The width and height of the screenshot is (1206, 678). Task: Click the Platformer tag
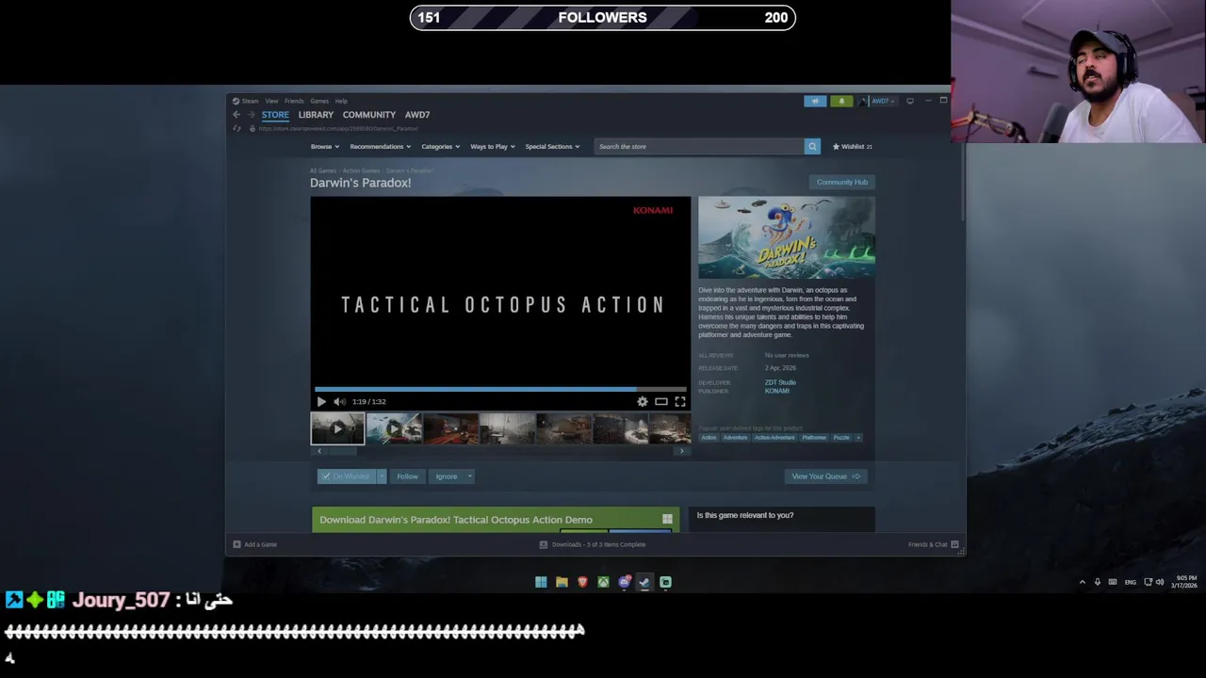point(814,437)
